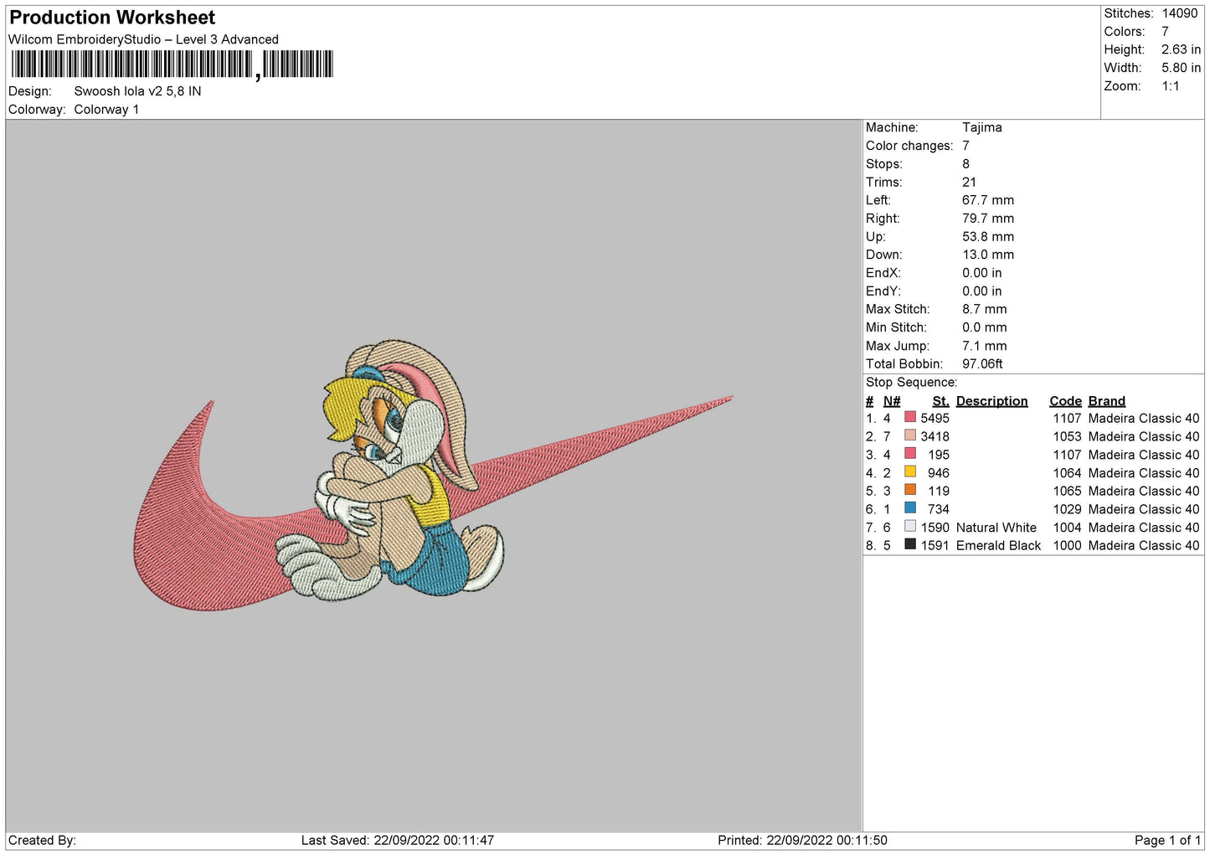Click the 'N#' column header
The height and width of the screenshot is (855, 1210).
pyautogui.click(x=892, y=401)
